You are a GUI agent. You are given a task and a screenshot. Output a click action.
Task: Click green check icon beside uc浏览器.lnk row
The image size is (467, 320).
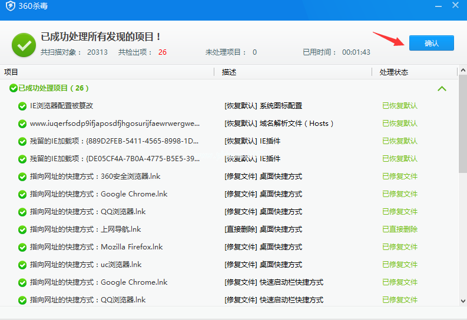(22, 265)
